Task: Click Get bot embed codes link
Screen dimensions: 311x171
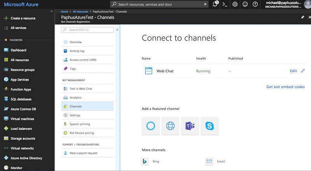Action: (285, 87)
